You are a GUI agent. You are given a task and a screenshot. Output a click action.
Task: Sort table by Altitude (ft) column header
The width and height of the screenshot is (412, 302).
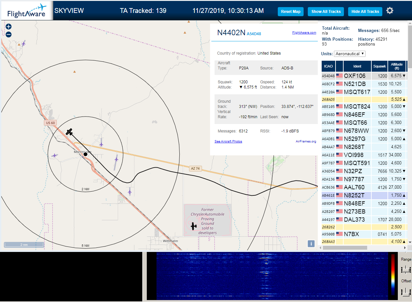coord(397,66)
